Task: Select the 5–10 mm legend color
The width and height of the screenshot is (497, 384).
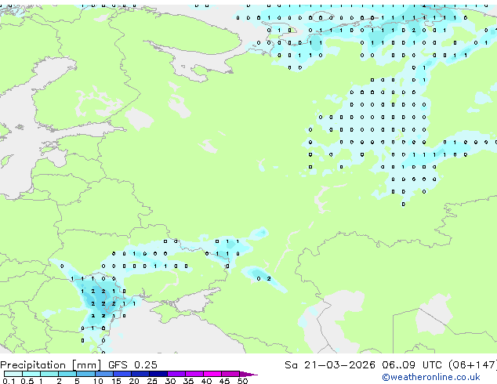Action: point(85,374)
